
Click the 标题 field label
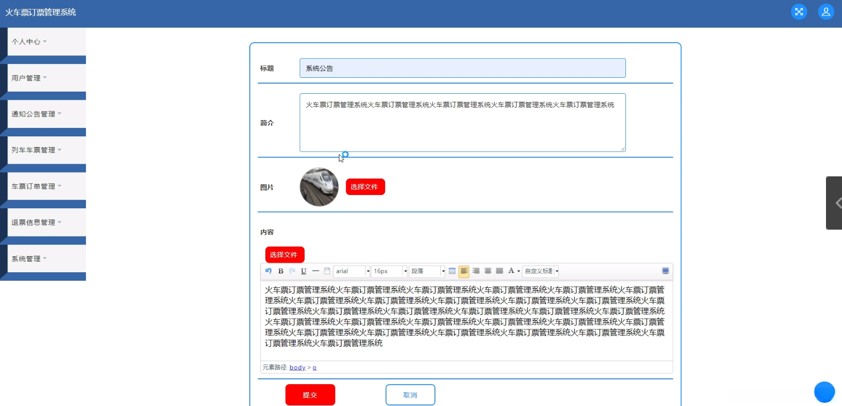click(x=267, y=68)
